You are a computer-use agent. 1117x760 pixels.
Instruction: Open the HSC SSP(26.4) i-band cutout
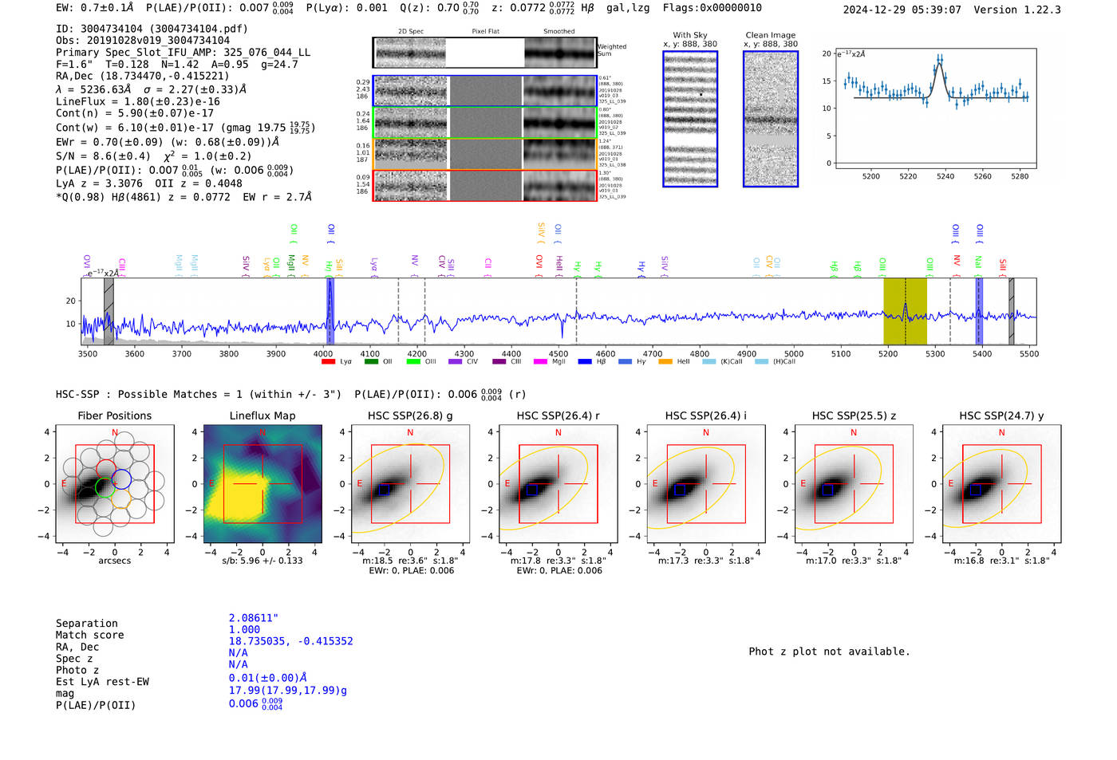coord(706,483)
